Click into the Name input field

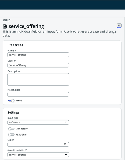(38, 55)
